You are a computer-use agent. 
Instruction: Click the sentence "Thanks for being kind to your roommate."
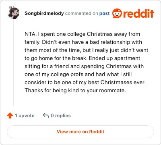point(75,90)
